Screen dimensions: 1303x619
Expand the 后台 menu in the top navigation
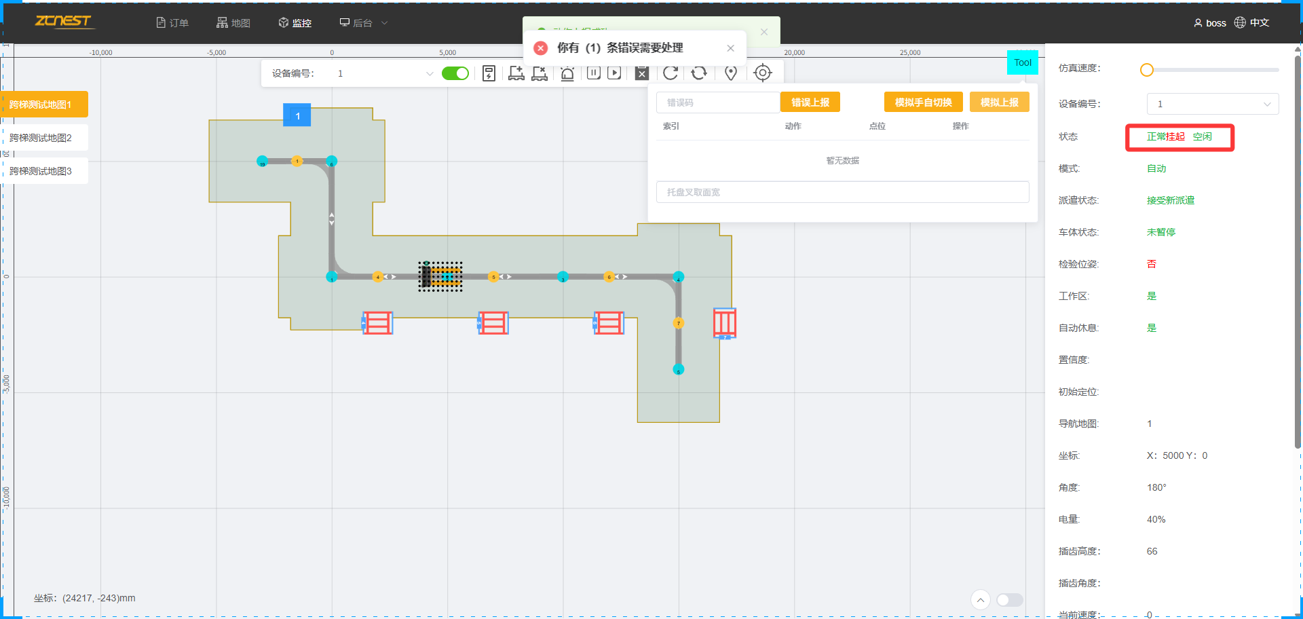[x=363, y=23]
